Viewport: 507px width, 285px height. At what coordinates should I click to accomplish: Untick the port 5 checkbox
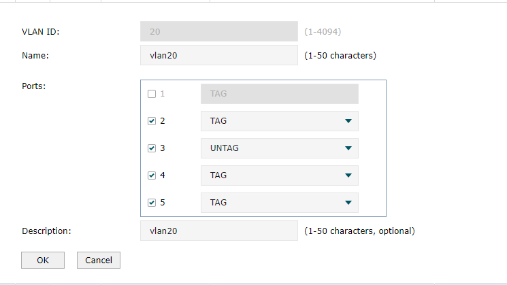[x=152, y=203]
